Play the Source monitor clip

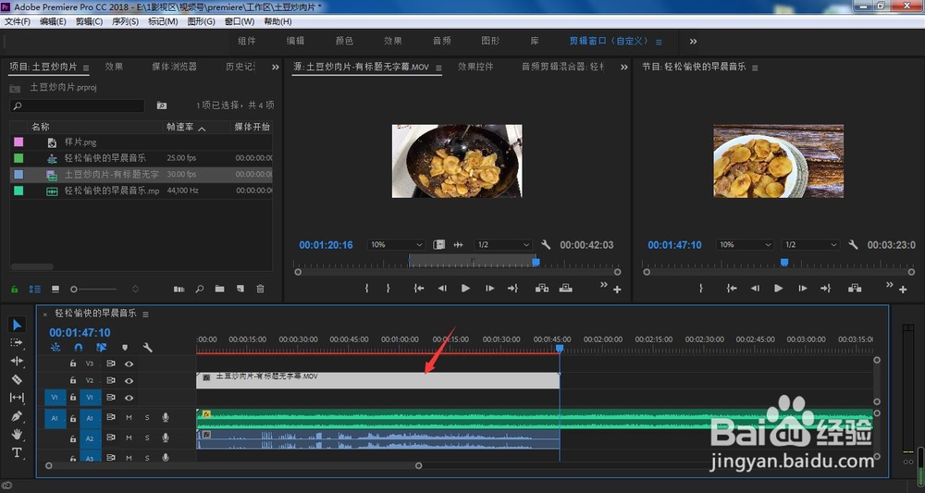click(465, 289)
